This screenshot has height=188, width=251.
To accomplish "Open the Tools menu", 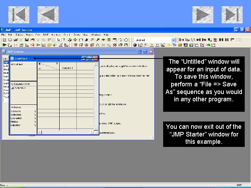I will click(x=77, y=35).
